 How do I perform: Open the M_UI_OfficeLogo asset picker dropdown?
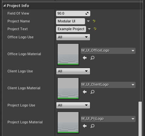coord(108,51)
